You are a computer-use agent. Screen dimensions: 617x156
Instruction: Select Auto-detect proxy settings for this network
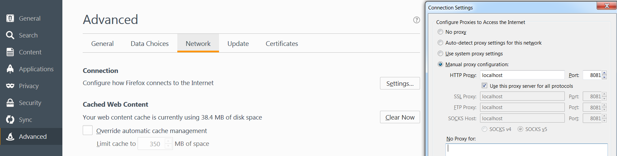pyautogui.click(x=440, y=43)
